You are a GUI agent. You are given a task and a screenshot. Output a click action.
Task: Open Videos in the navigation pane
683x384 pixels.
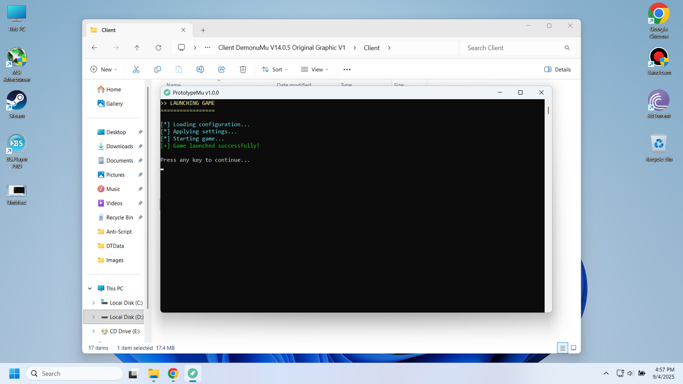[110, 203]
